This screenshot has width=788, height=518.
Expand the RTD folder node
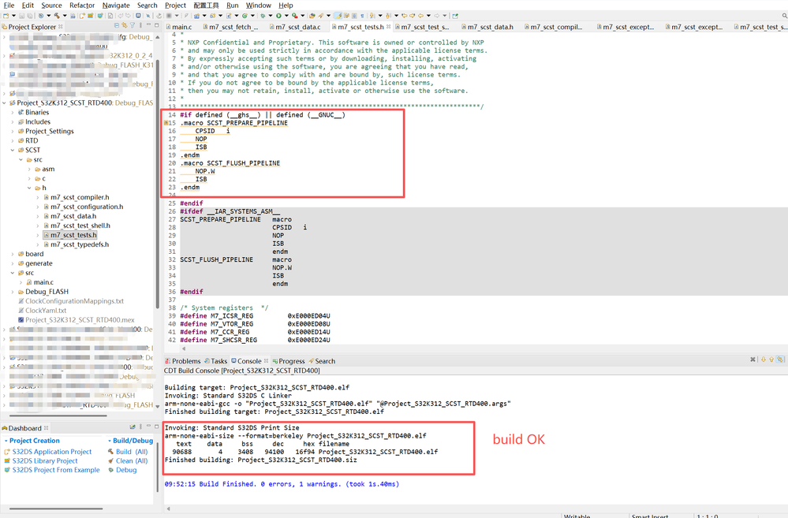coord(13,140)
